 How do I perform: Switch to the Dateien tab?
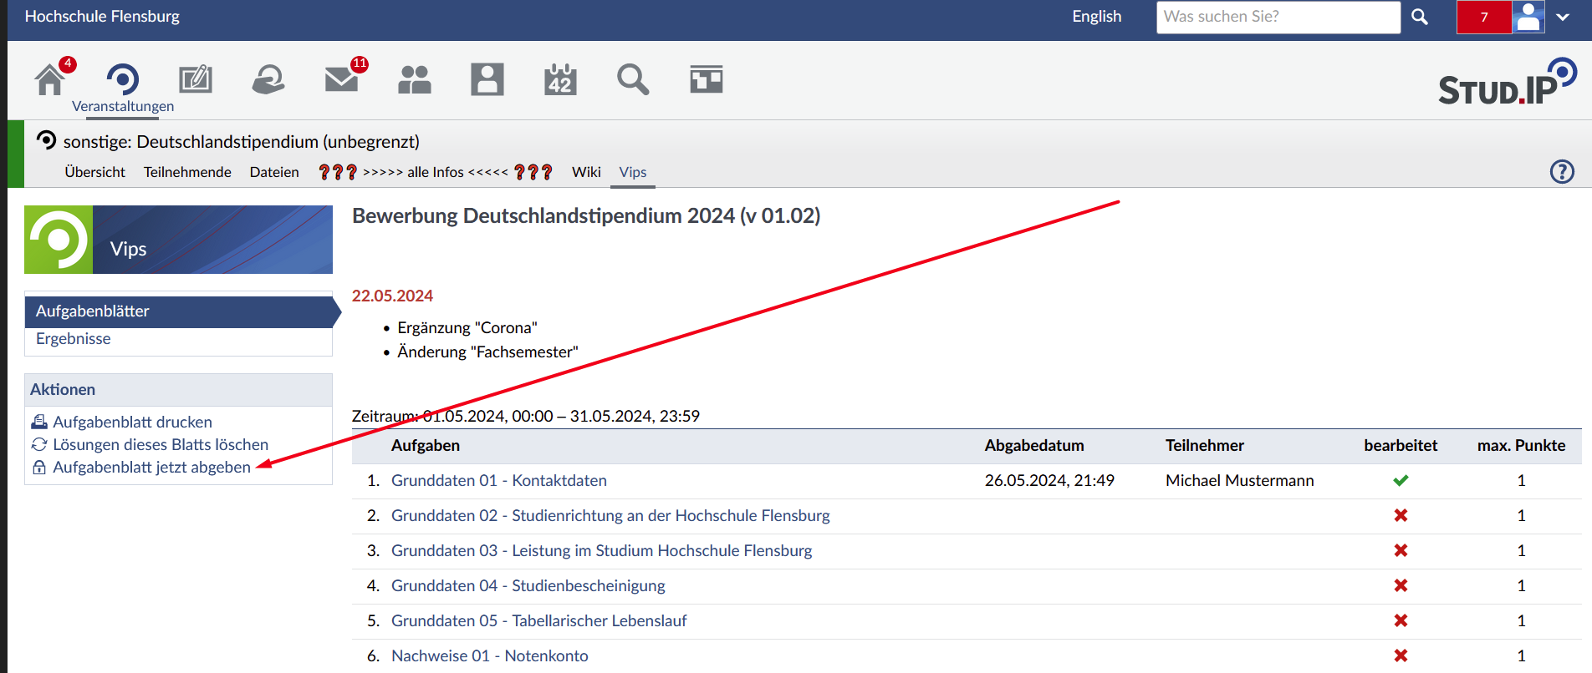tap(274, 172)
